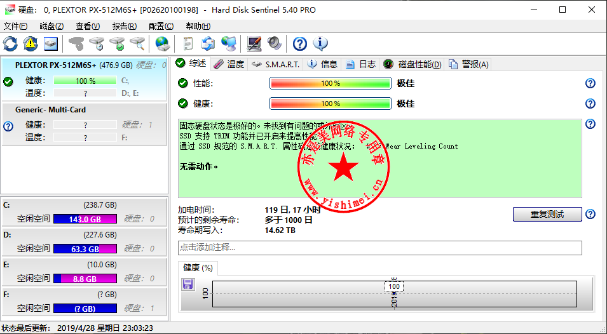Click the toolbar info bubble icon

click(x=320, y=44)
